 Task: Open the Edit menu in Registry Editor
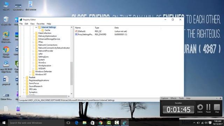click(26, 24)
